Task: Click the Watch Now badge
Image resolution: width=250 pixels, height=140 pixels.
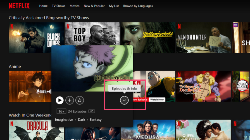Action: [x=157, y=100]
